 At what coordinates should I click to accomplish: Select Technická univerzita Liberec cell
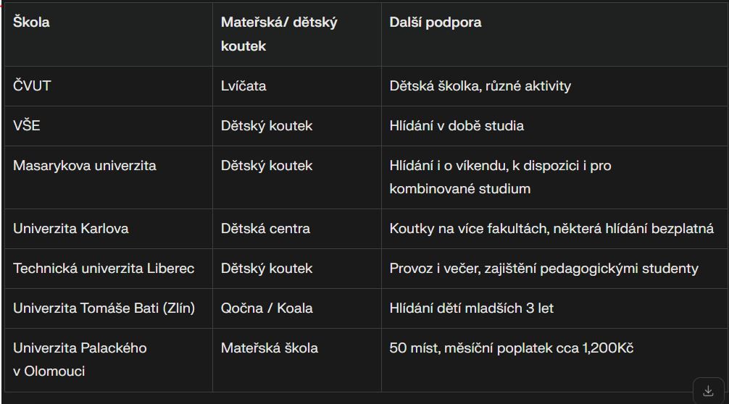108,269
